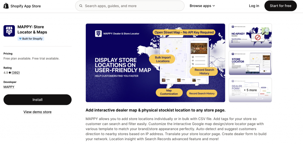Viewport: 303px width, 144px height.
Task: Click the Install button
Action: tap(38, 100)
